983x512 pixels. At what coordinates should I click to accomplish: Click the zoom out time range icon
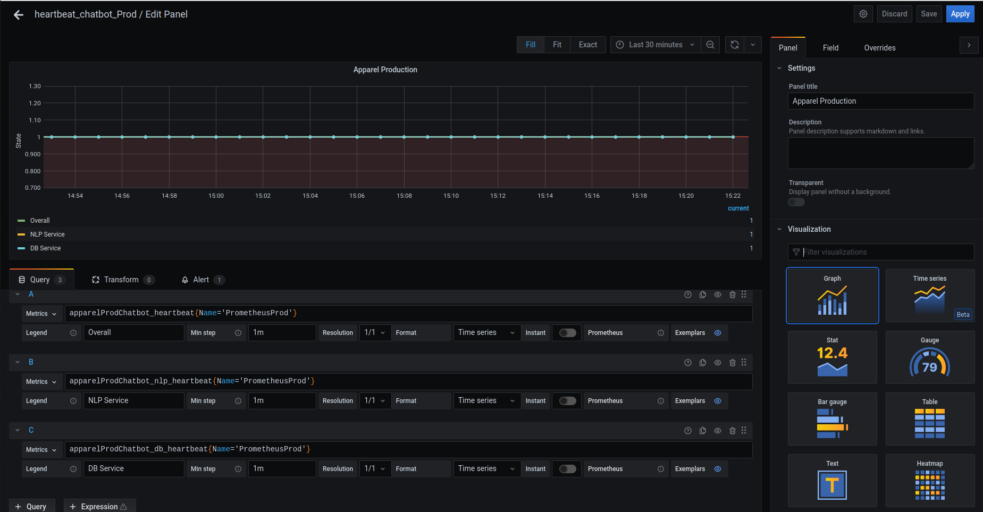coord(710,45)
